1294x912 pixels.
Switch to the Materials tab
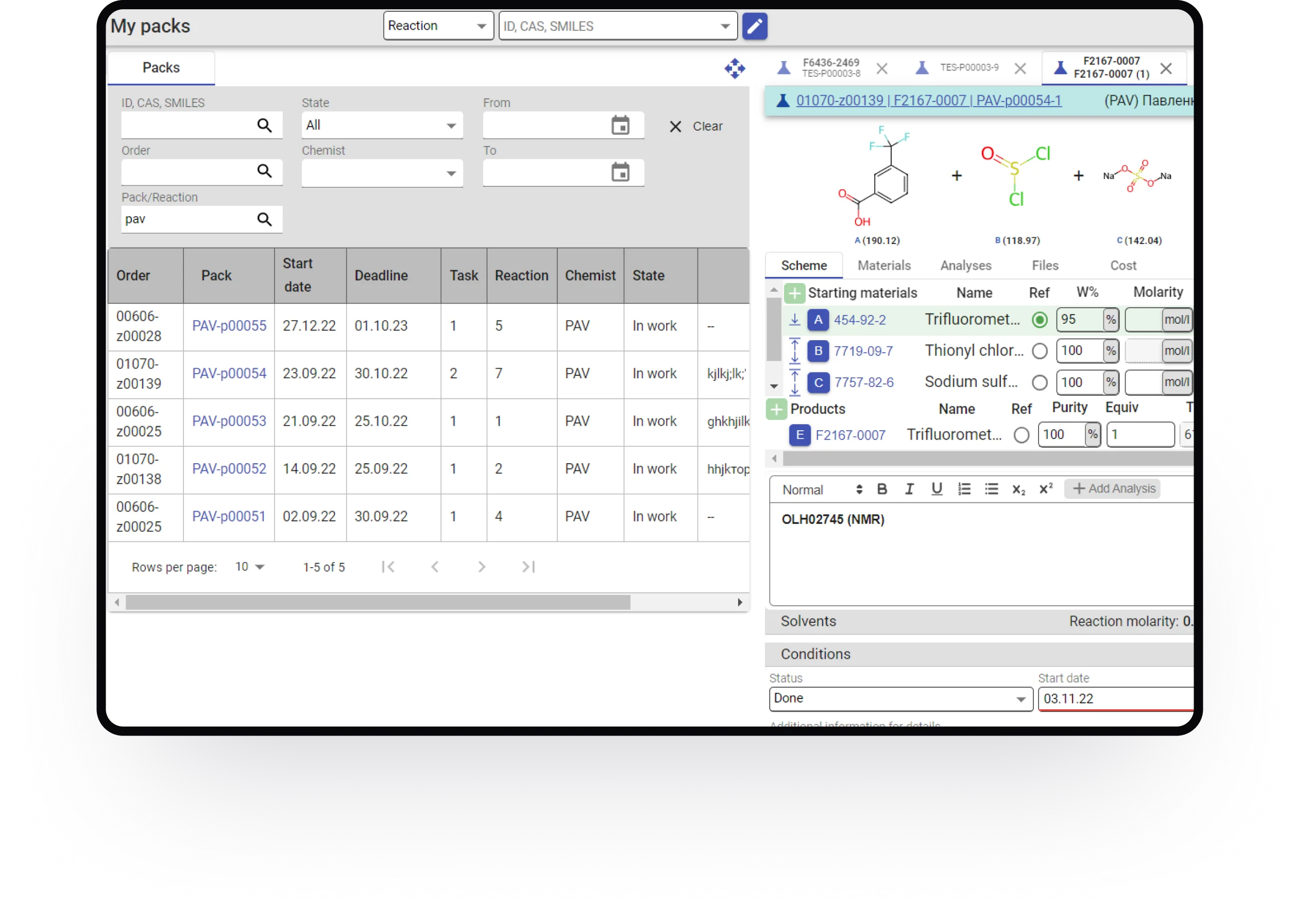[x=884, y=266]
